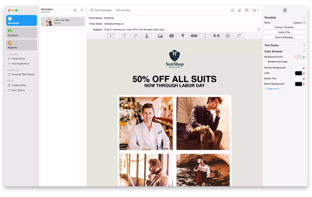
Task: Click Send Campaign
Action: pyautogui.click(x=101, y=10)
